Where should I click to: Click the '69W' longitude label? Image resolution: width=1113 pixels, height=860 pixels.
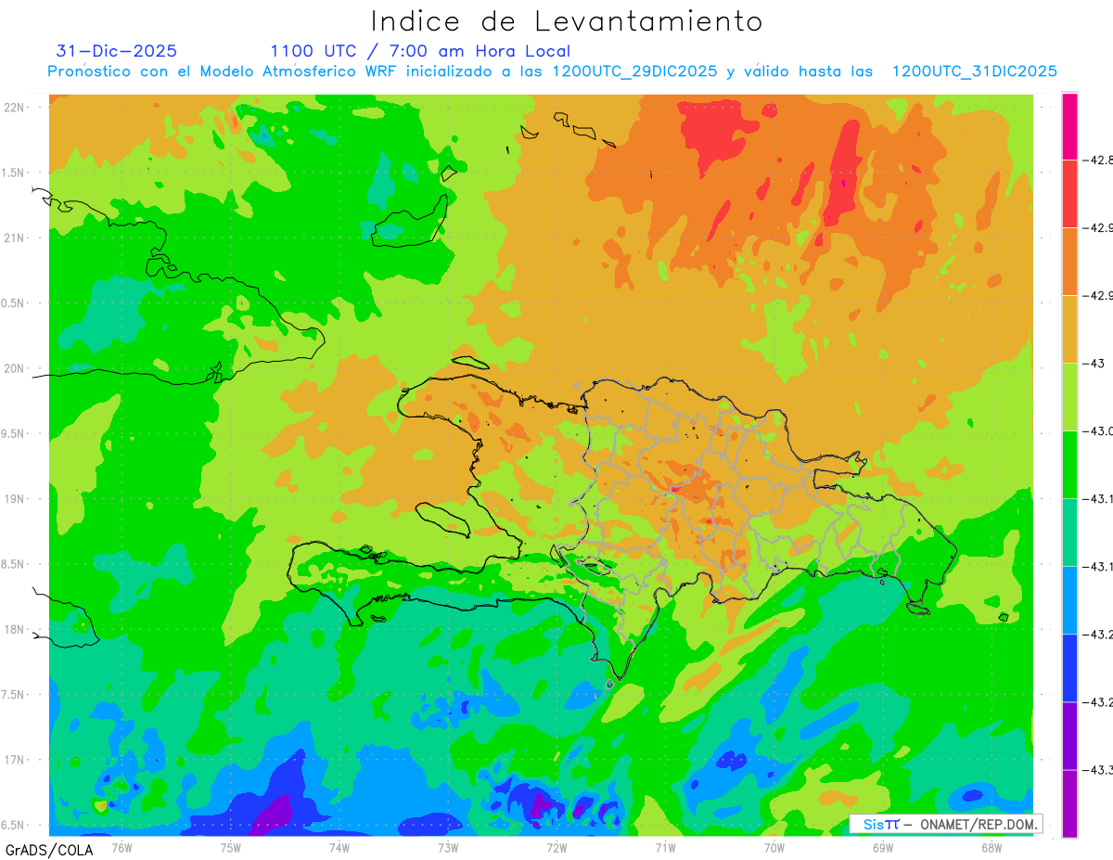tap(883, 847)
